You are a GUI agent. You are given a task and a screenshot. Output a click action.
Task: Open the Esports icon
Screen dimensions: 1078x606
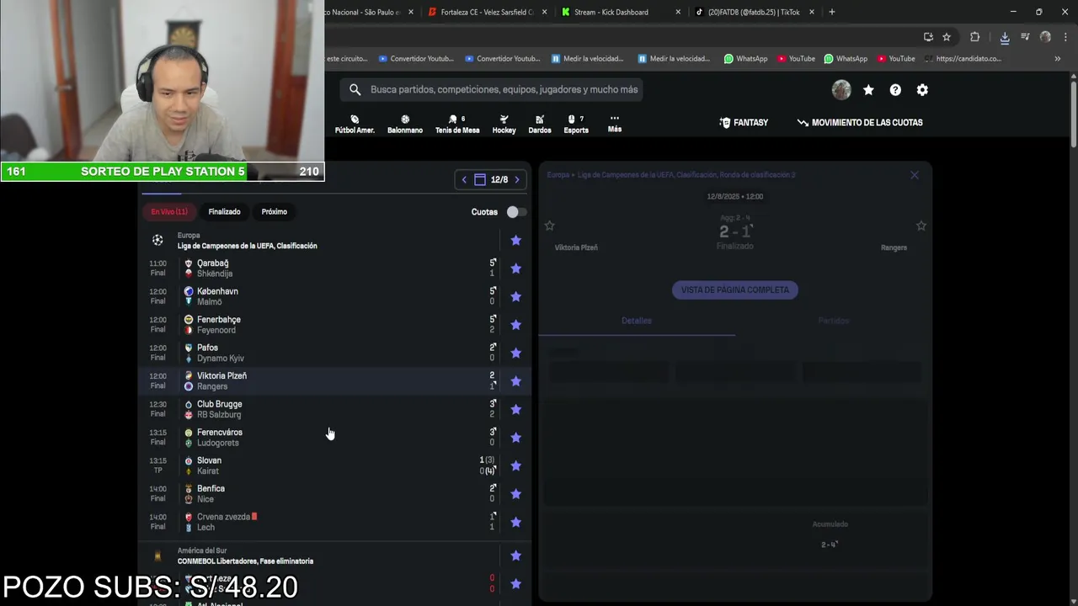coord(576,124)
